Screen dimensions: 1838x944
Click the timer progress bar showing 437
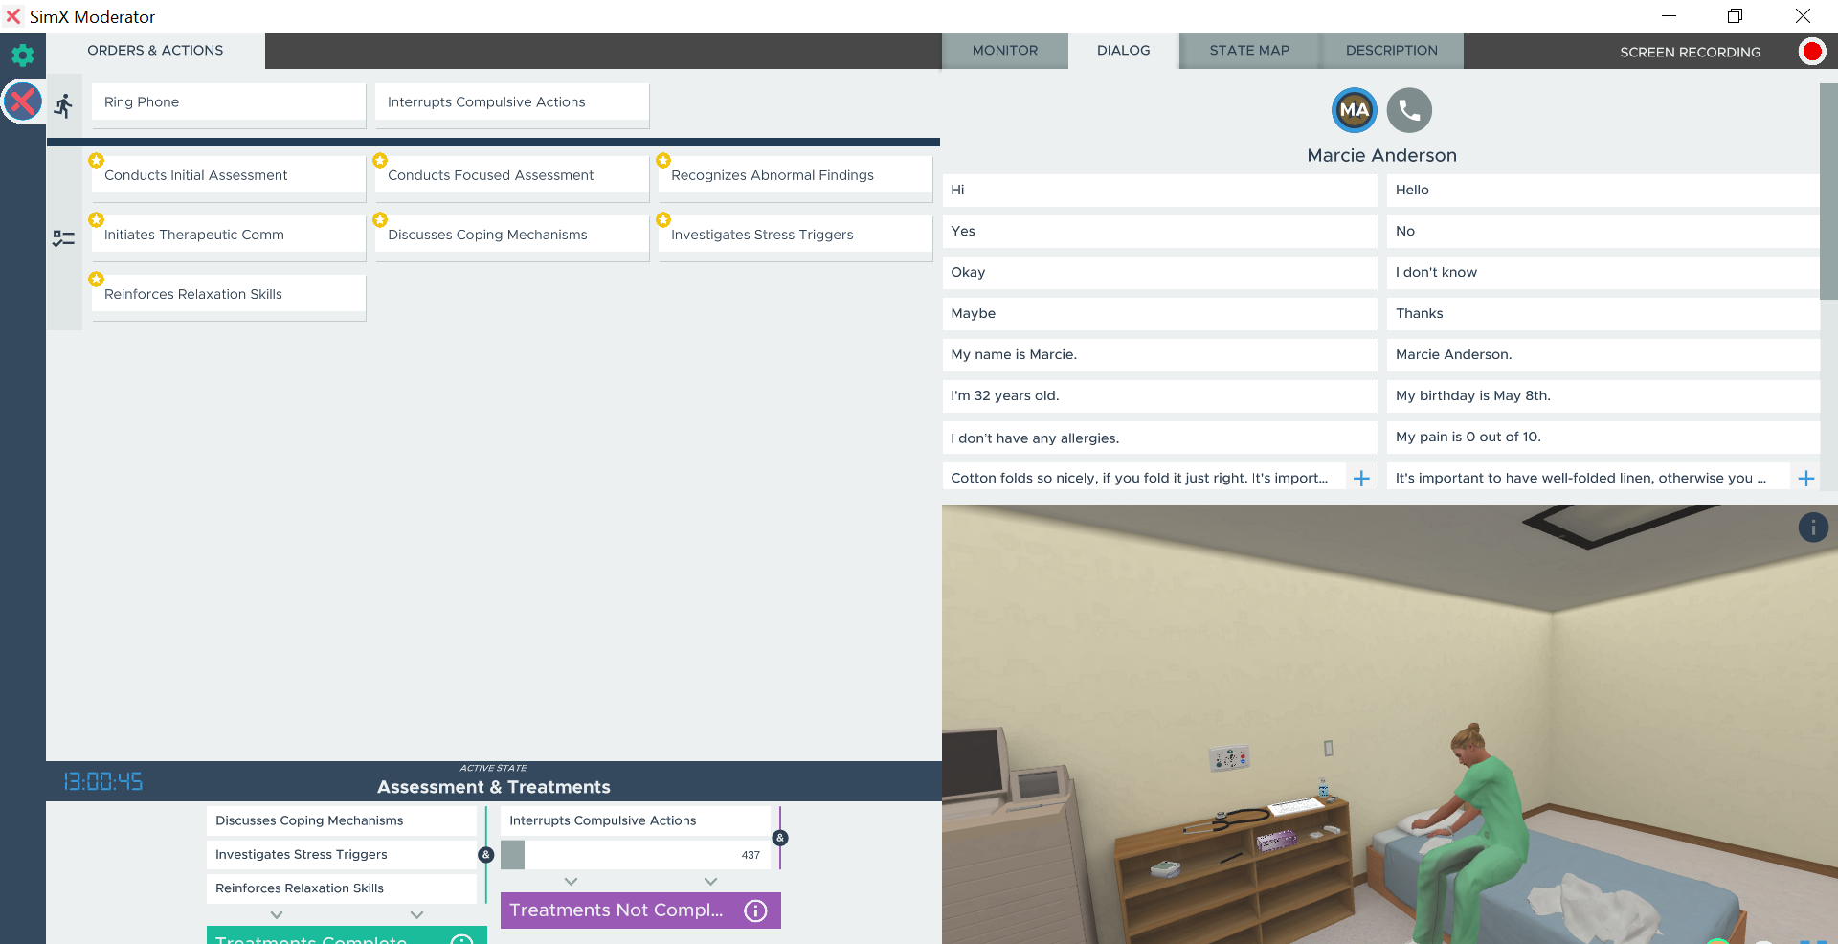tap(635, 855)
